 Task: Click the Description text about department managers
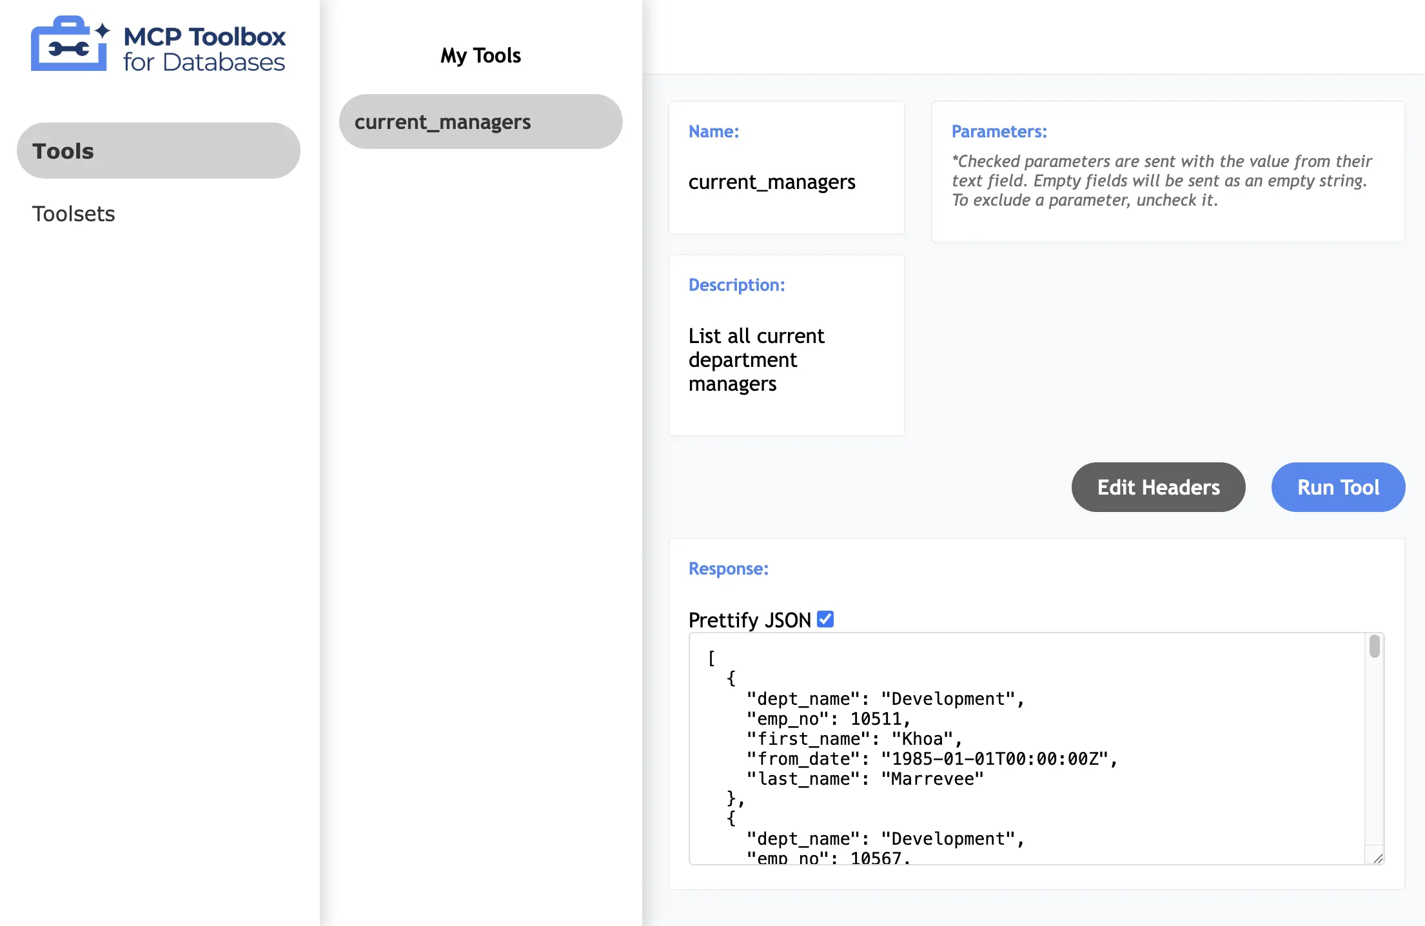tap(756, 360)
